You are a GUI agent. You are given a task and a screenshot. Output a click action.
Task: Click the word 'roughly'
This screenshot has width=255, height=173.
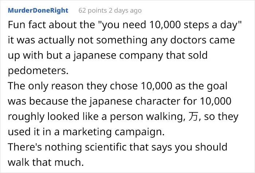pos(26,117)
